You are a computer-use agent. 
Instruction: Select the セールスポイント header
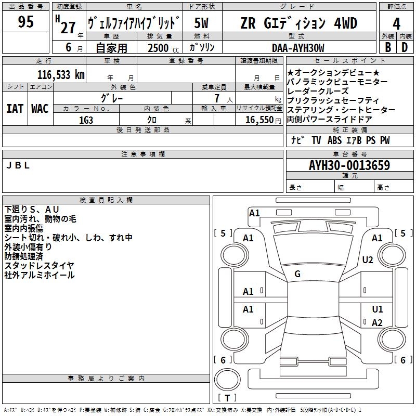tap(349, 60)
